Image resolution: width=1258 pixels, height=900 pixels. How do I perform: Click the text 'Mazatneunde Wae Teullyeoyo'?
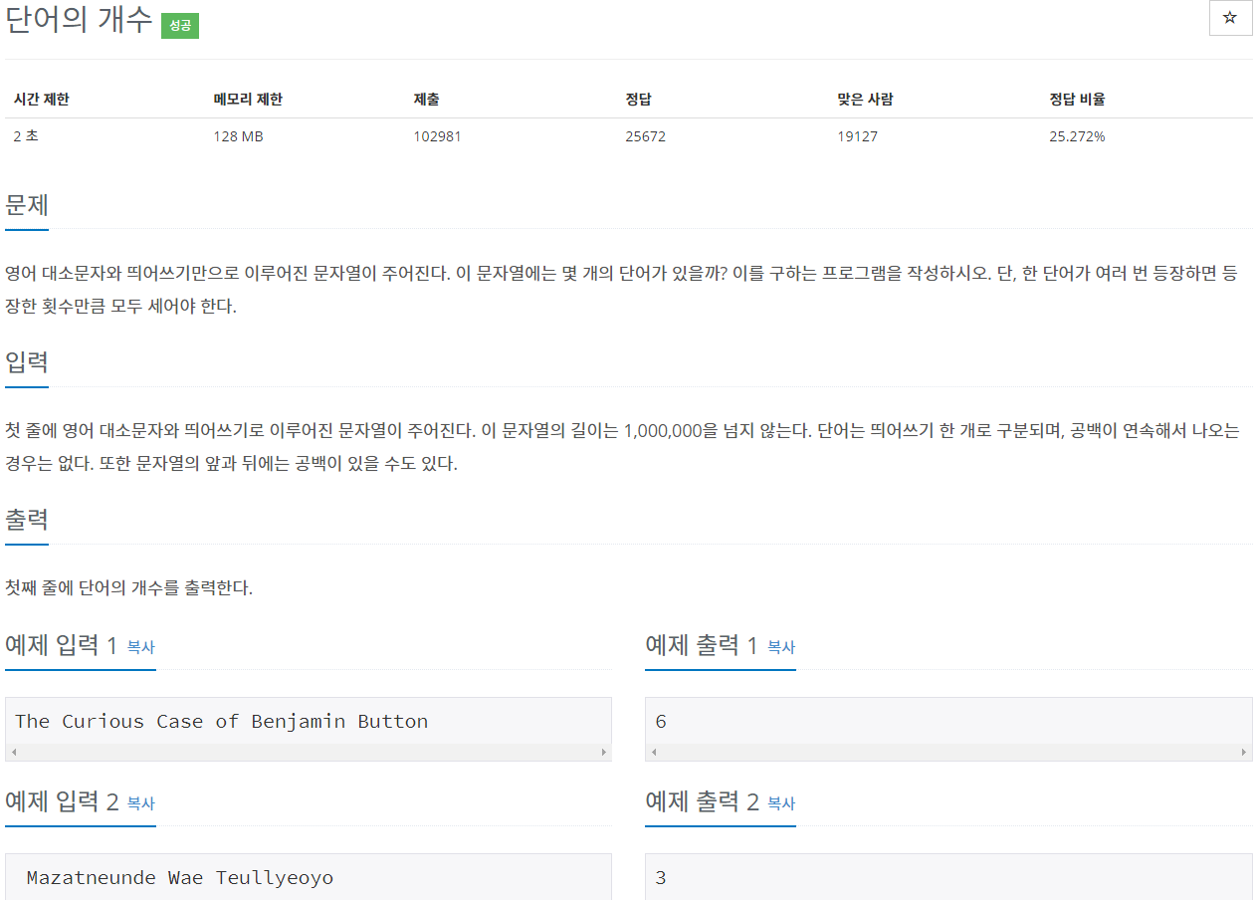click(180, 878)
